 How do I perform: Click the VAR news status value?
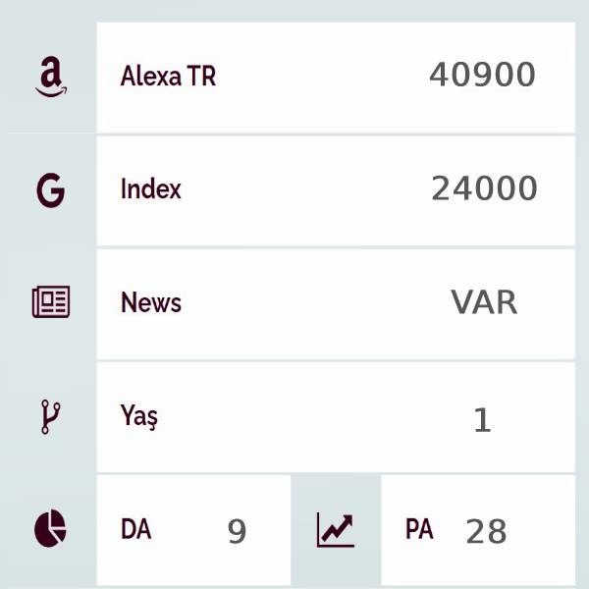(x=484, y=302)
